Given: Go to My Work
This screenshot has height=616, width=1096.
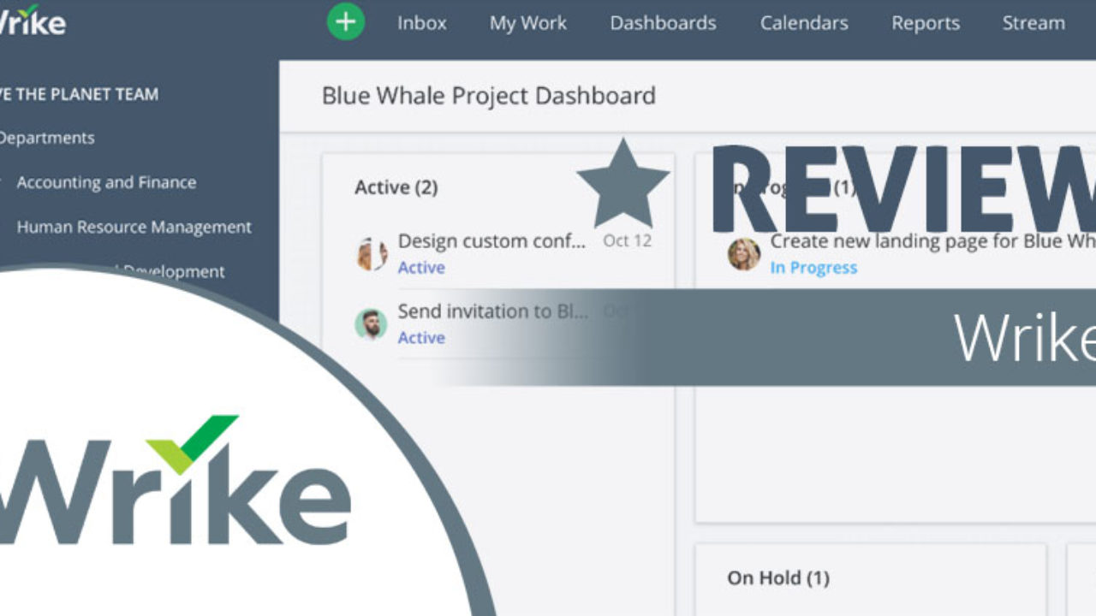Looking at the screenshot, I should pos(528,23).
